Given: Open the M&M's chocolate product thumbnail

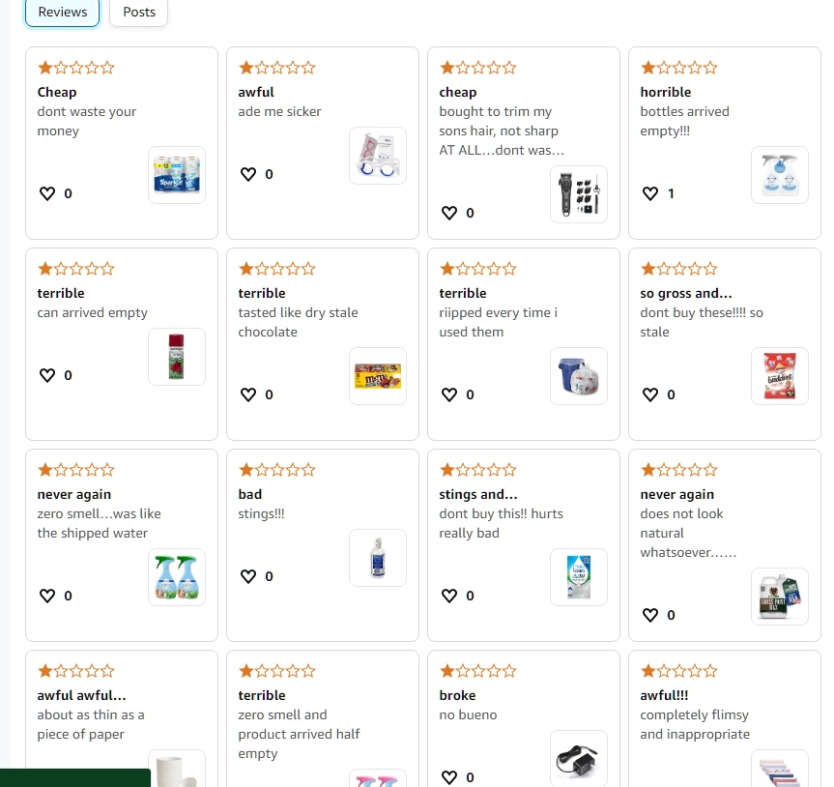Looking at the screenshot, I should (378, 376).
